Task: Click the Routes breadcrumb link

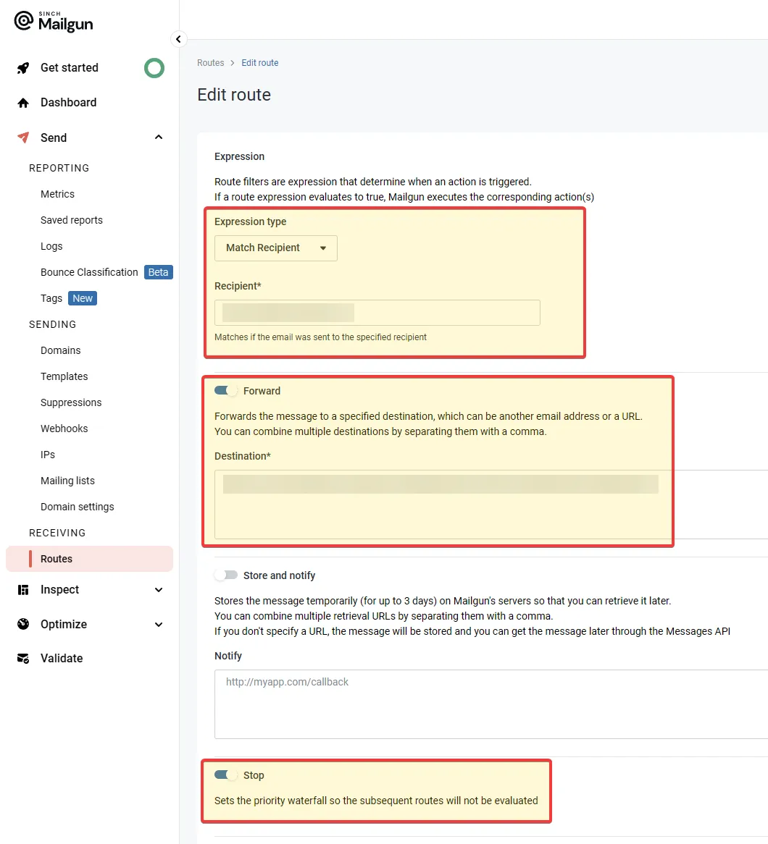Action: pyautogui.click(x=210, y=63)
